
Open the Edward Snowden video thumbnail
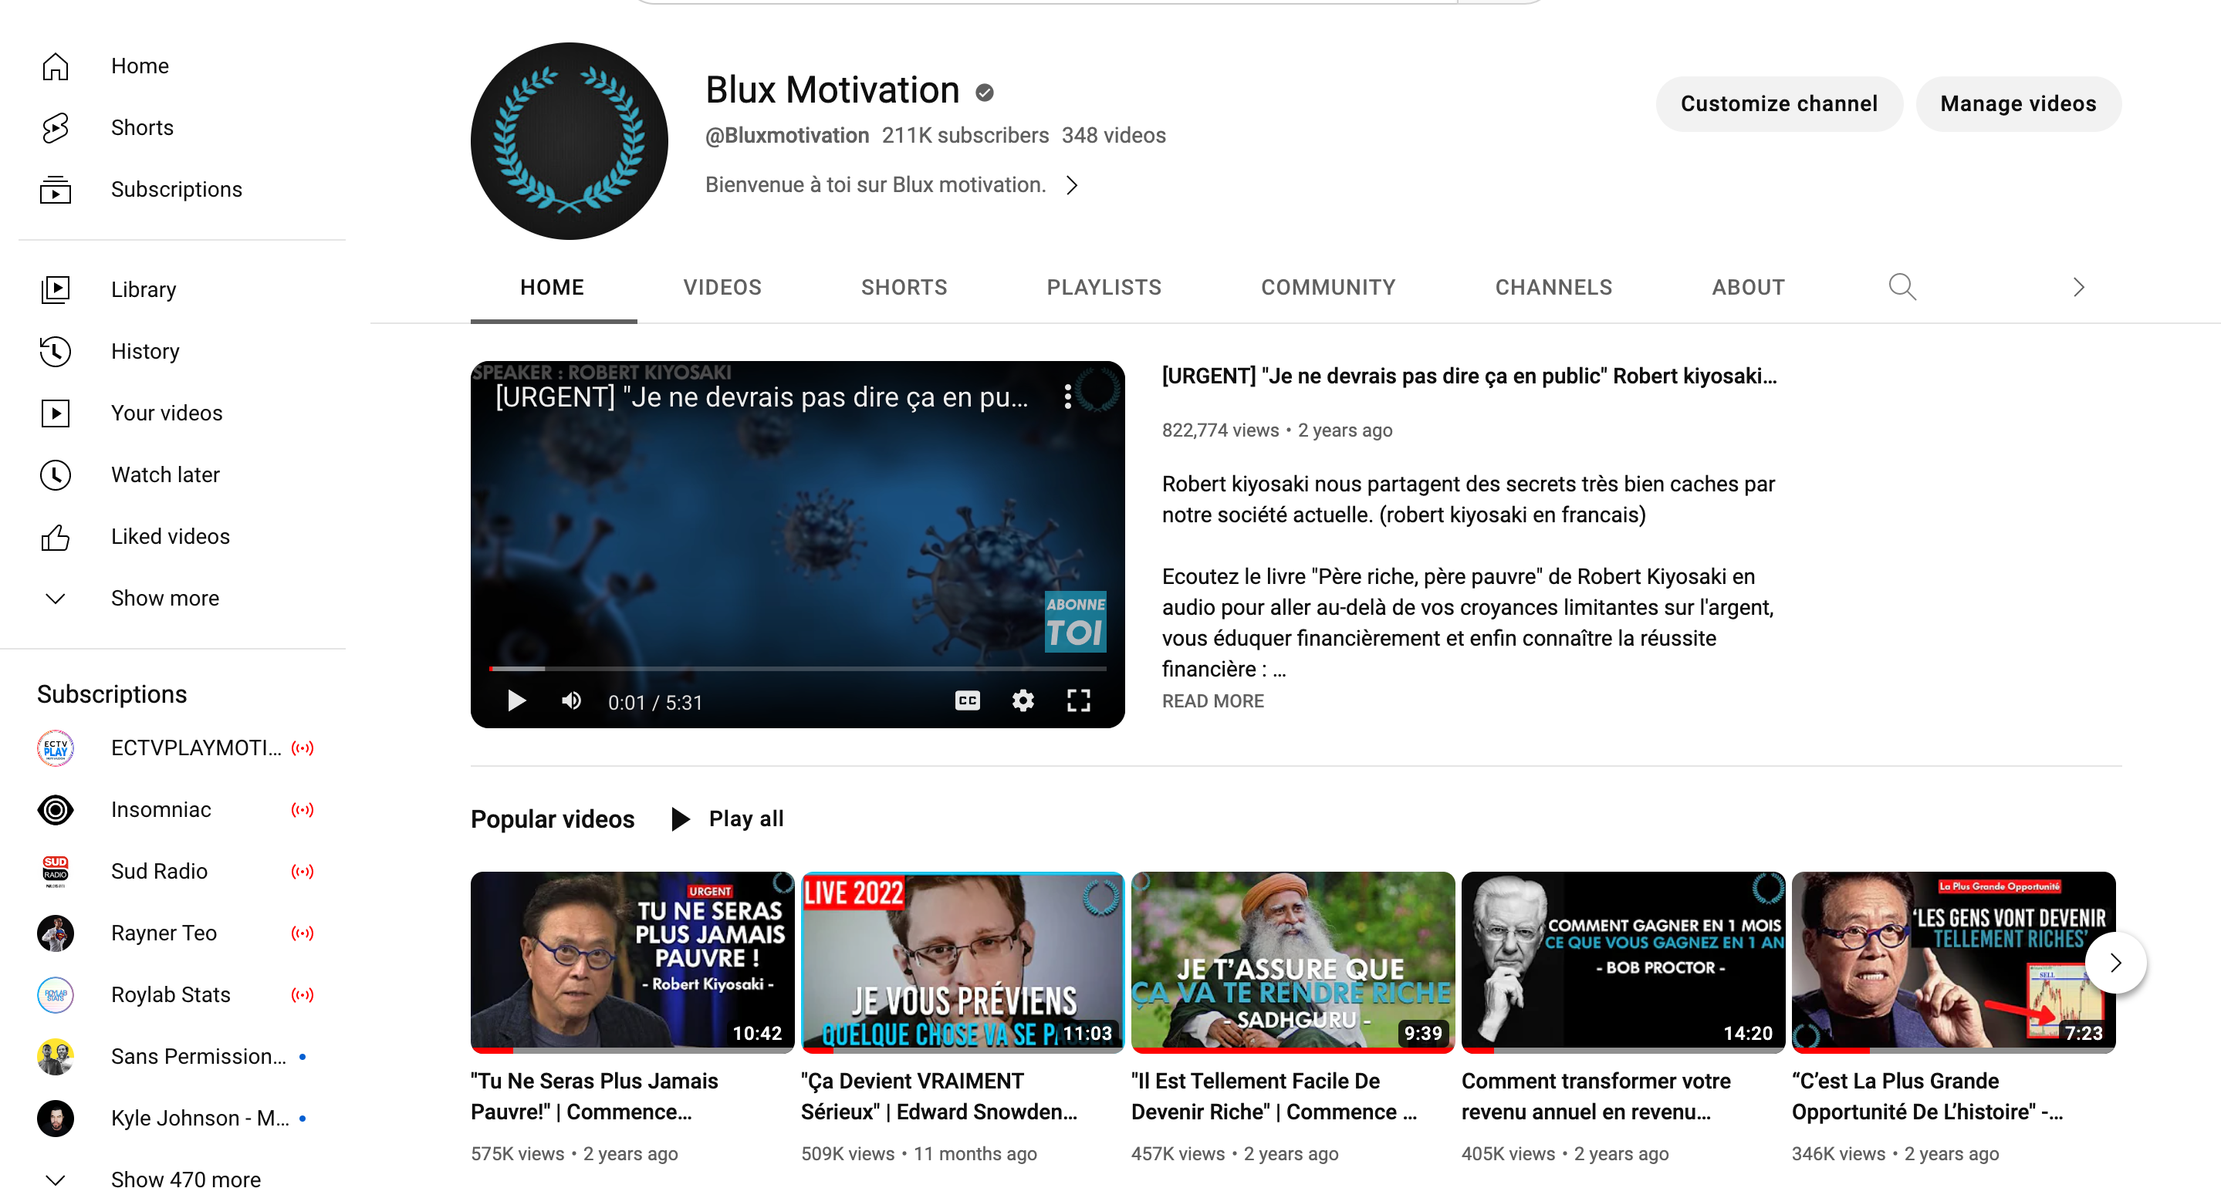click(x=962, y=962)
